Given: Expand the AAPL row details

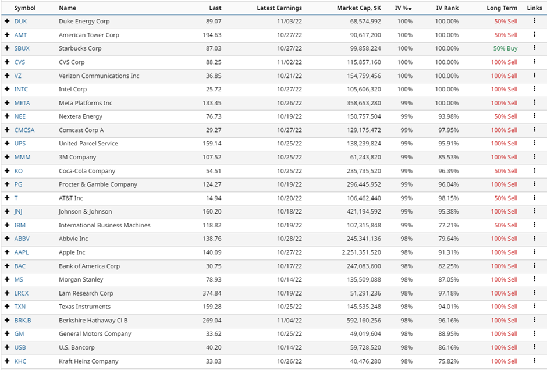Looking at the screenshot, I should tap(7, 252).
